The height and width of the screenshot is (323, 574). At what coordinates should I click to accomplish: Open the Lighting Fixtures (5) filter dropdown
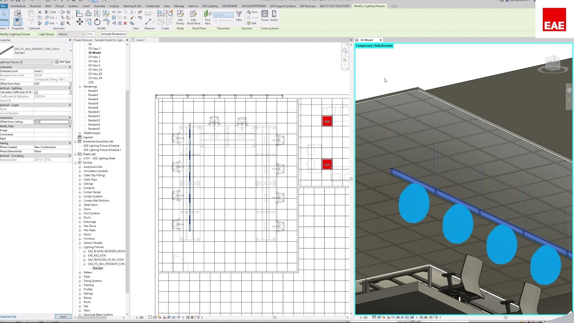click(26, 62)
